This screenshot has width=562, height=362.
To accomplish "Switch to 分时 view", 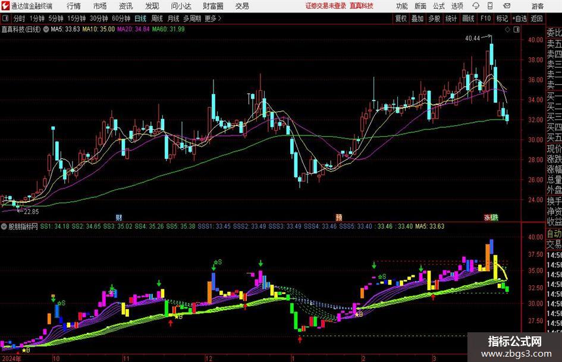I will pos(19,18).
